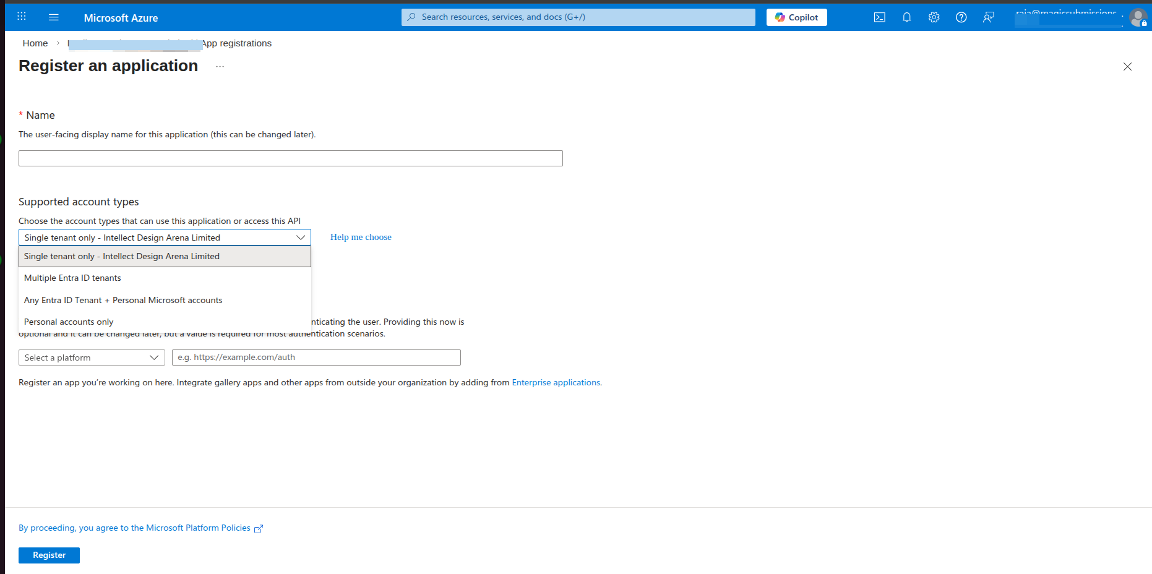The height and width of the screenshot is (574, 1152).
Task: Choose Single tenant only option in list
Action: tap(165, 256)
